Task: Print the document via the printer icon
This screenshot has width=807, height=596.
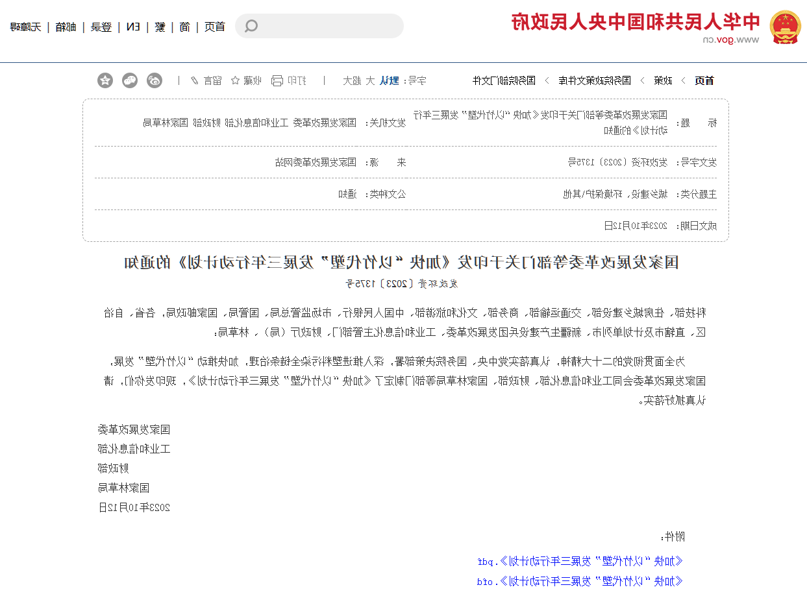Action: click(x=278, y=80)
